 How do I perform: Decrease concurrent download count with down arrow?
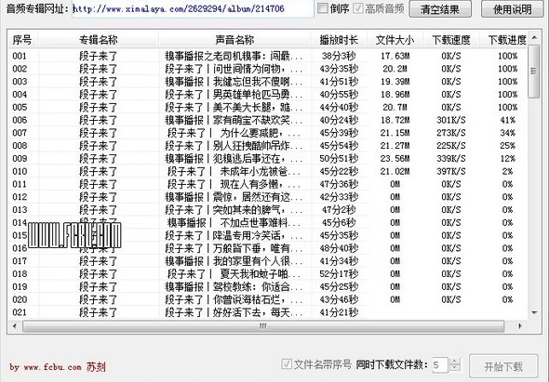454,369
